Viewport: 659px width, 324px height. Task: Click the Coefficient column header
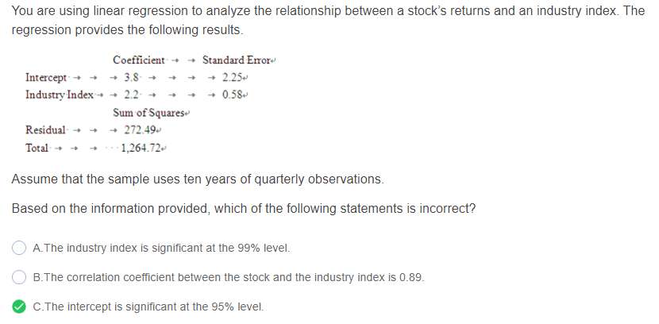[x=139, y=60]
